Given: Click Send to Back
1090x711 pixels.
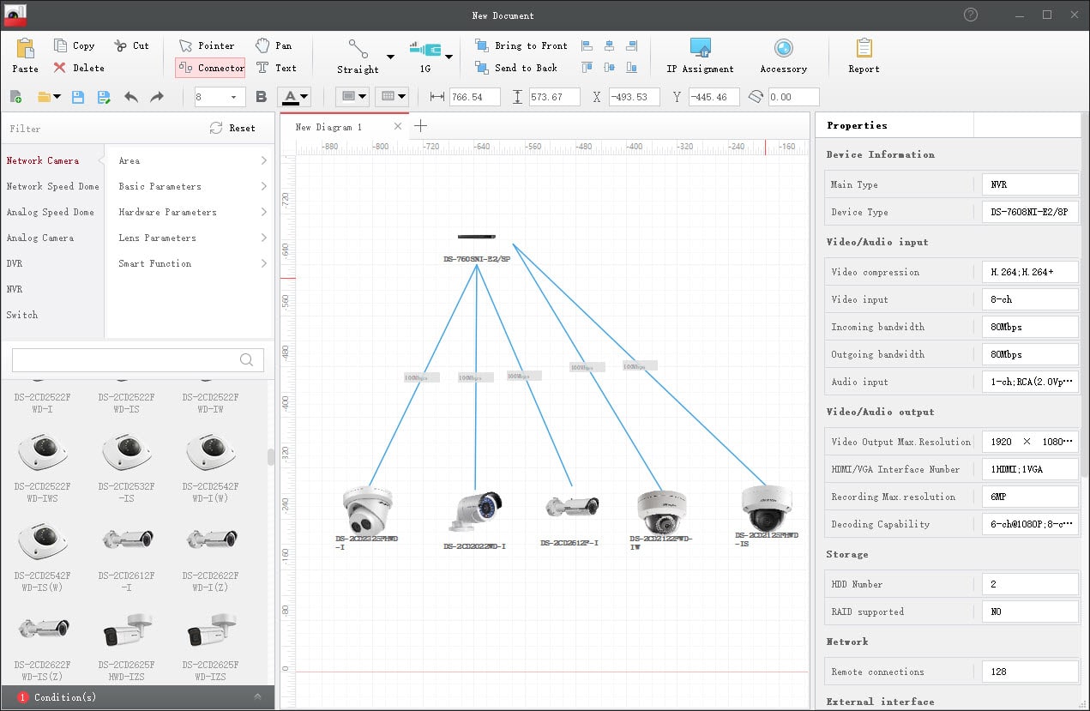Looking at the screenshot, I should pyautogui.click(x=515, y=68).
